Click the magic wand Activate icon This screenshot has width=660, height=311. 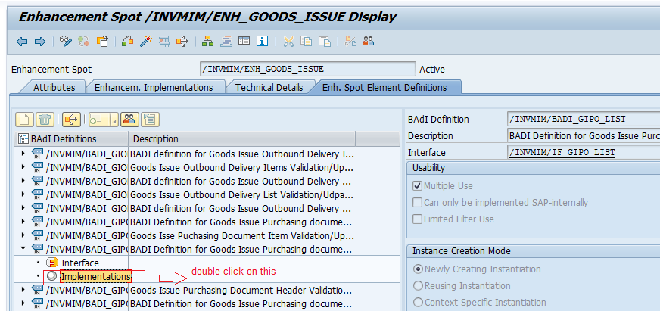tap(144, 41)
